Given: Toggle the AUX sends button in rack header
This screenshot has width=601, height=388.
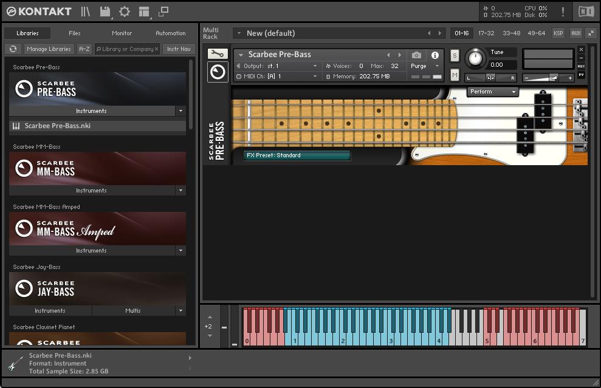Looking at the screenshot, I should (x=575, y=33).
